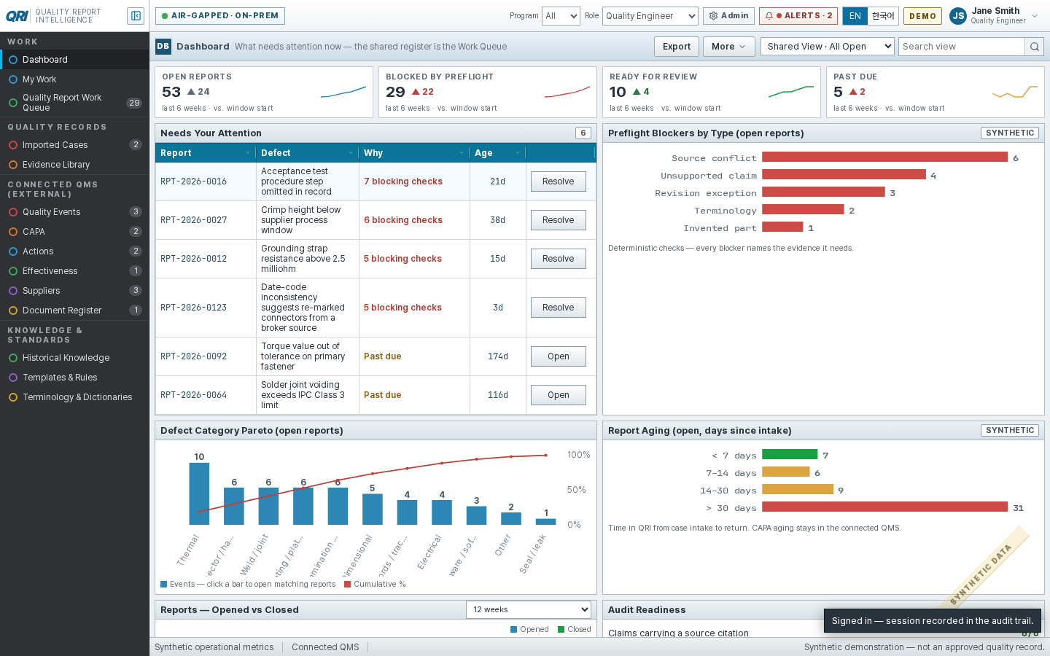1050x656 pixels.
Task: Click the Blocked by Preflight KPI card
Action: (x=488, y=93)
